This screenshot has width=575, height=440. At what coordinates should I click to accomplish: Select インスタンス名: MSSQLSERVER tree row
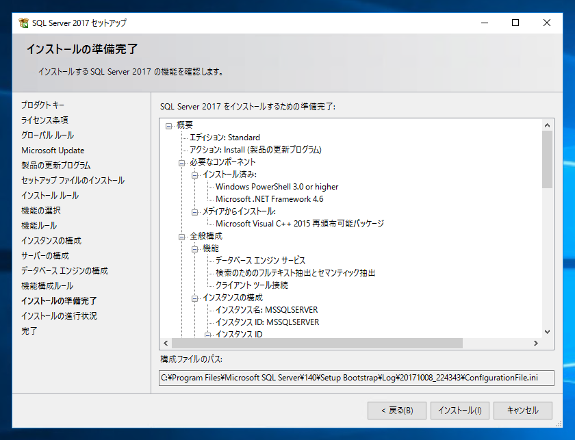pos(266,310)
